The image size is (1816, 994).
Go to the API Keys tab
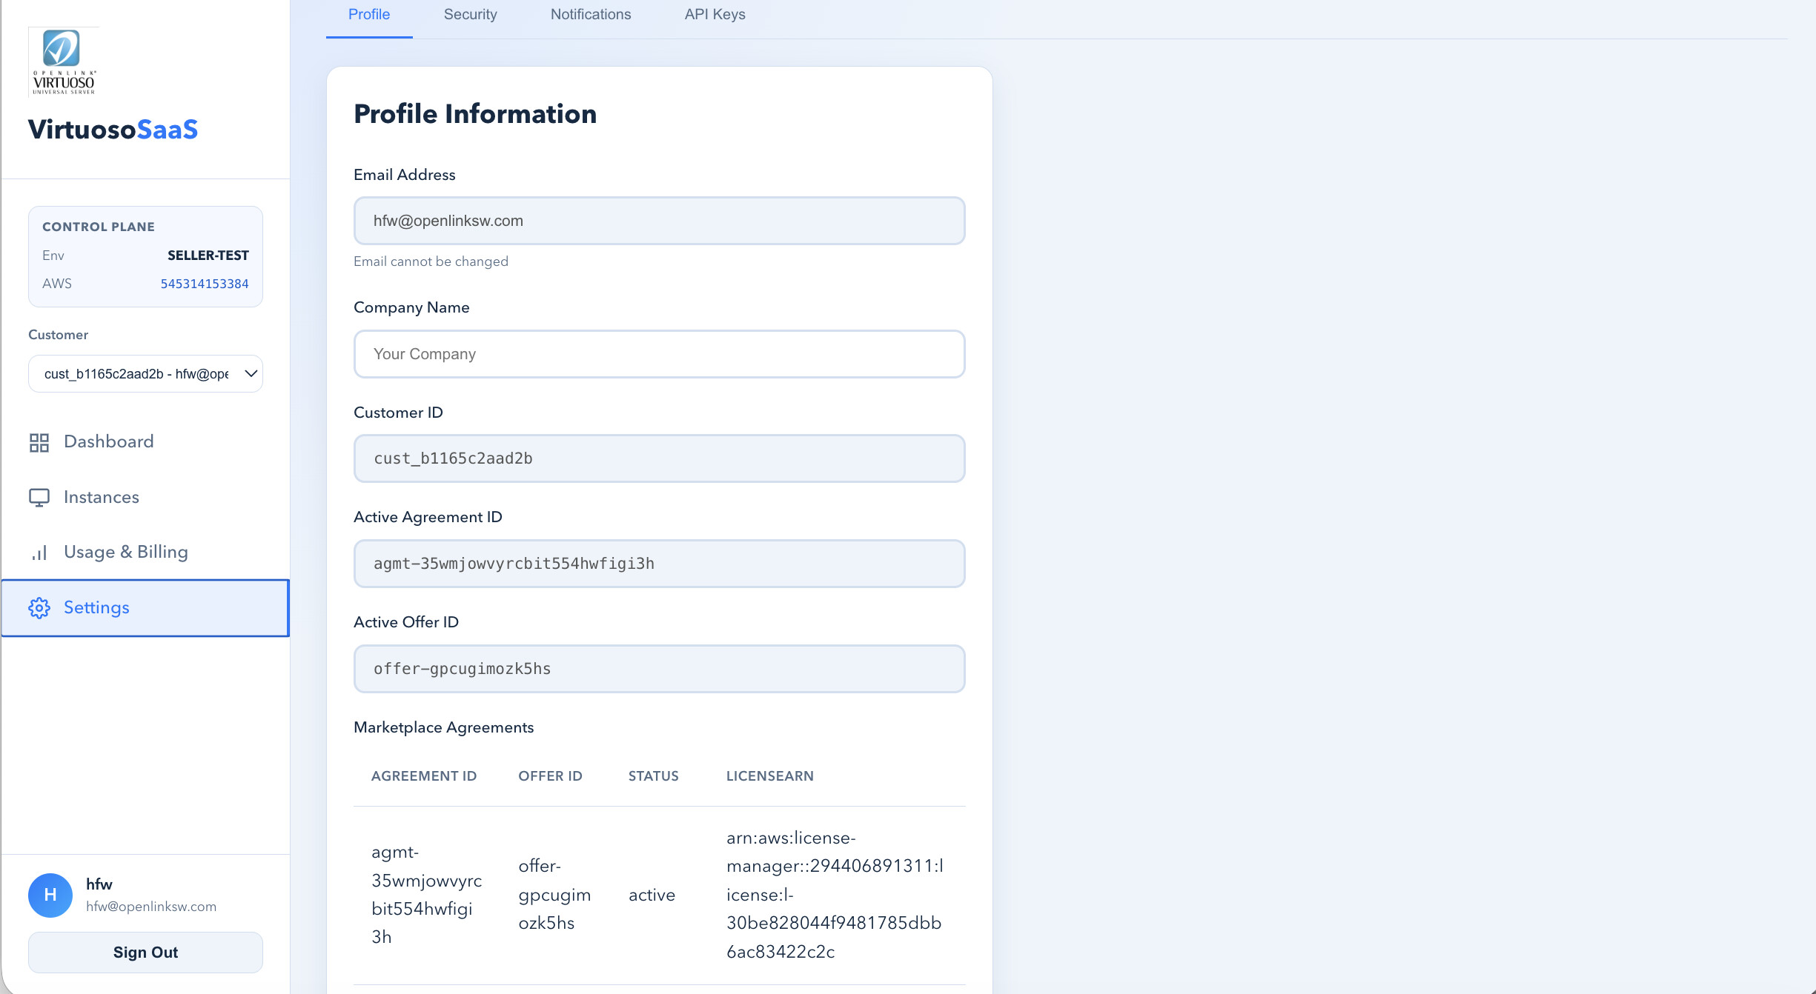click(x=715, y=14)
